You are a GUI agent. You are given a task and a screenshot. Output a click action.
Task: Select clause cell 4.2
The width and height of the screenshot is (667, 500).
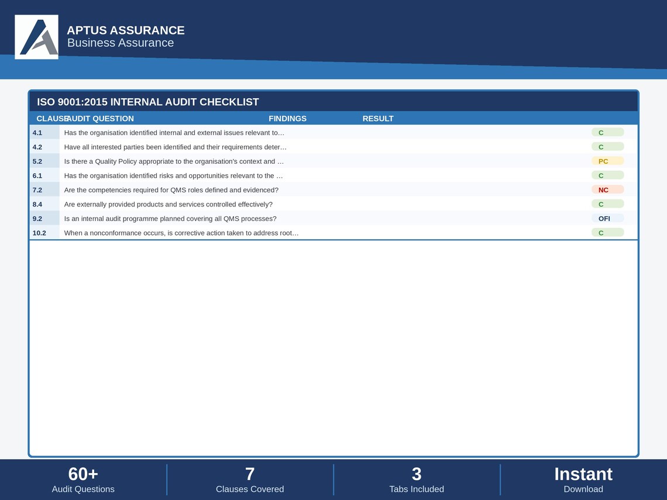[44, 147]
